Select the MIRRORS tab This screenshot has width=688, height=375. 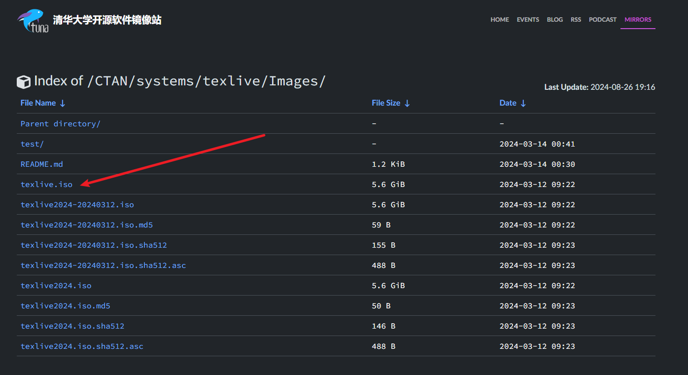coord(638,20)
